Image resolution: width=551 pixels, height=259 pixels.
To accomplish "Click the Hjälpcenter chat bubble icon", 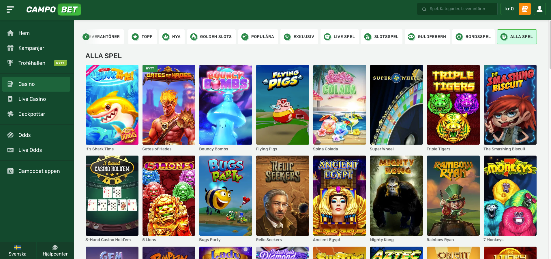I will (x=55, y=247).
